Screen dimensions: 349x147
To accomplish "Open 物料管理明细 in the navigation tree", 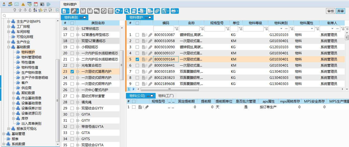I will tap(31, 57).
